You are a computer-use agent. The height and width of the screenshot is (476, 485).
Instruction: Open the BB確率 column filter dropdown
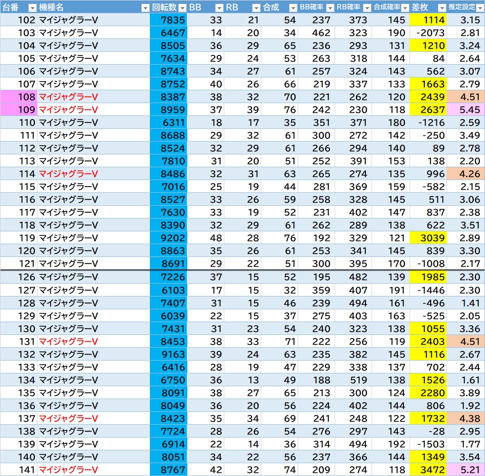click(x=331, y=8)
